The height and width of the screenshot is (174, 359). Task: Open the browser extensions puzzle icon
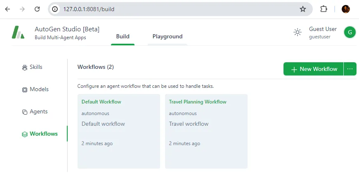pyautogui.click(x=324, y=9)
